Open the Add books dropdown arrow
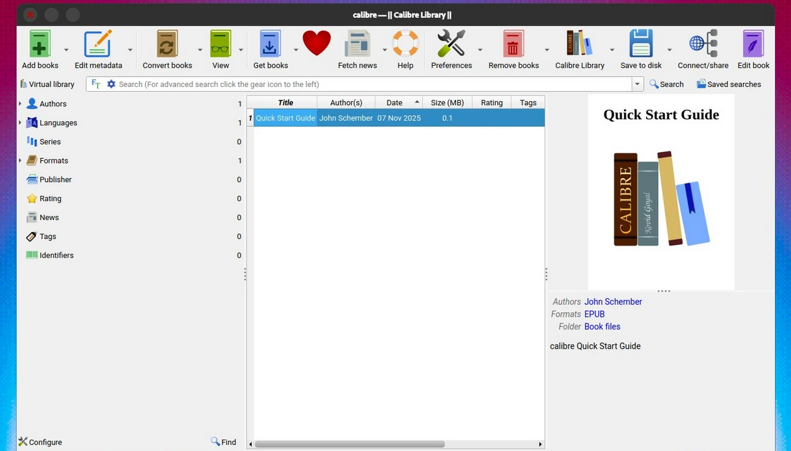791x451 pixels. click(66, 50)
